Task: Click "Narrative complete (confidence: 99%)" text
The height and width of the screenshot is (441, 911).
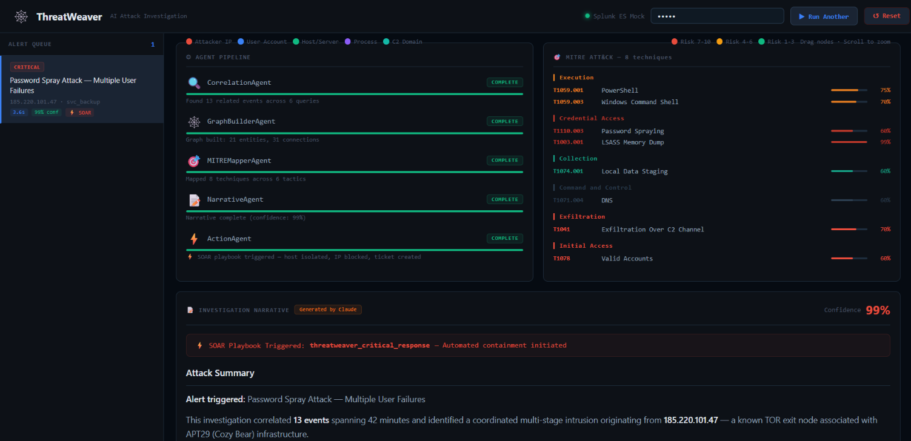Action: (x=245, y=217)
